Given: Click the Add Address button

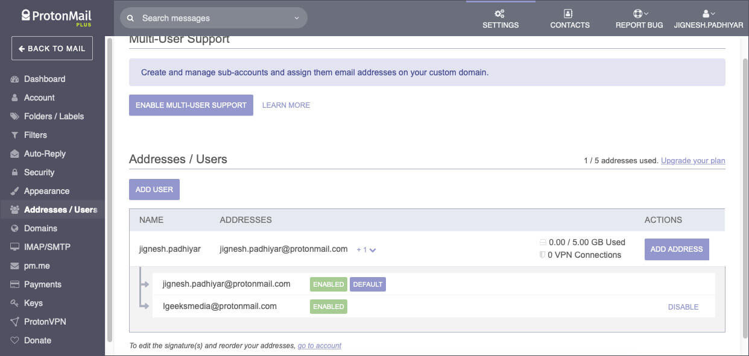Looking at the screenshot, I should coord(677,249).
